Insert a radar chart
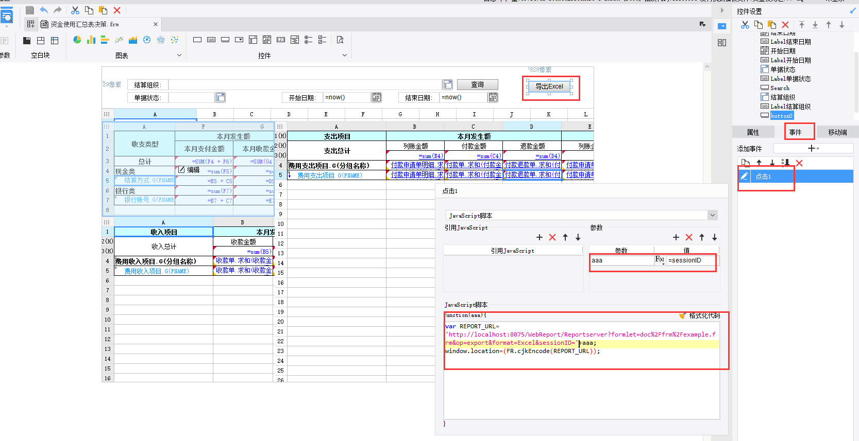Image resolution: width=859 pixels, height=441 pixels. (x=161, y=40)
